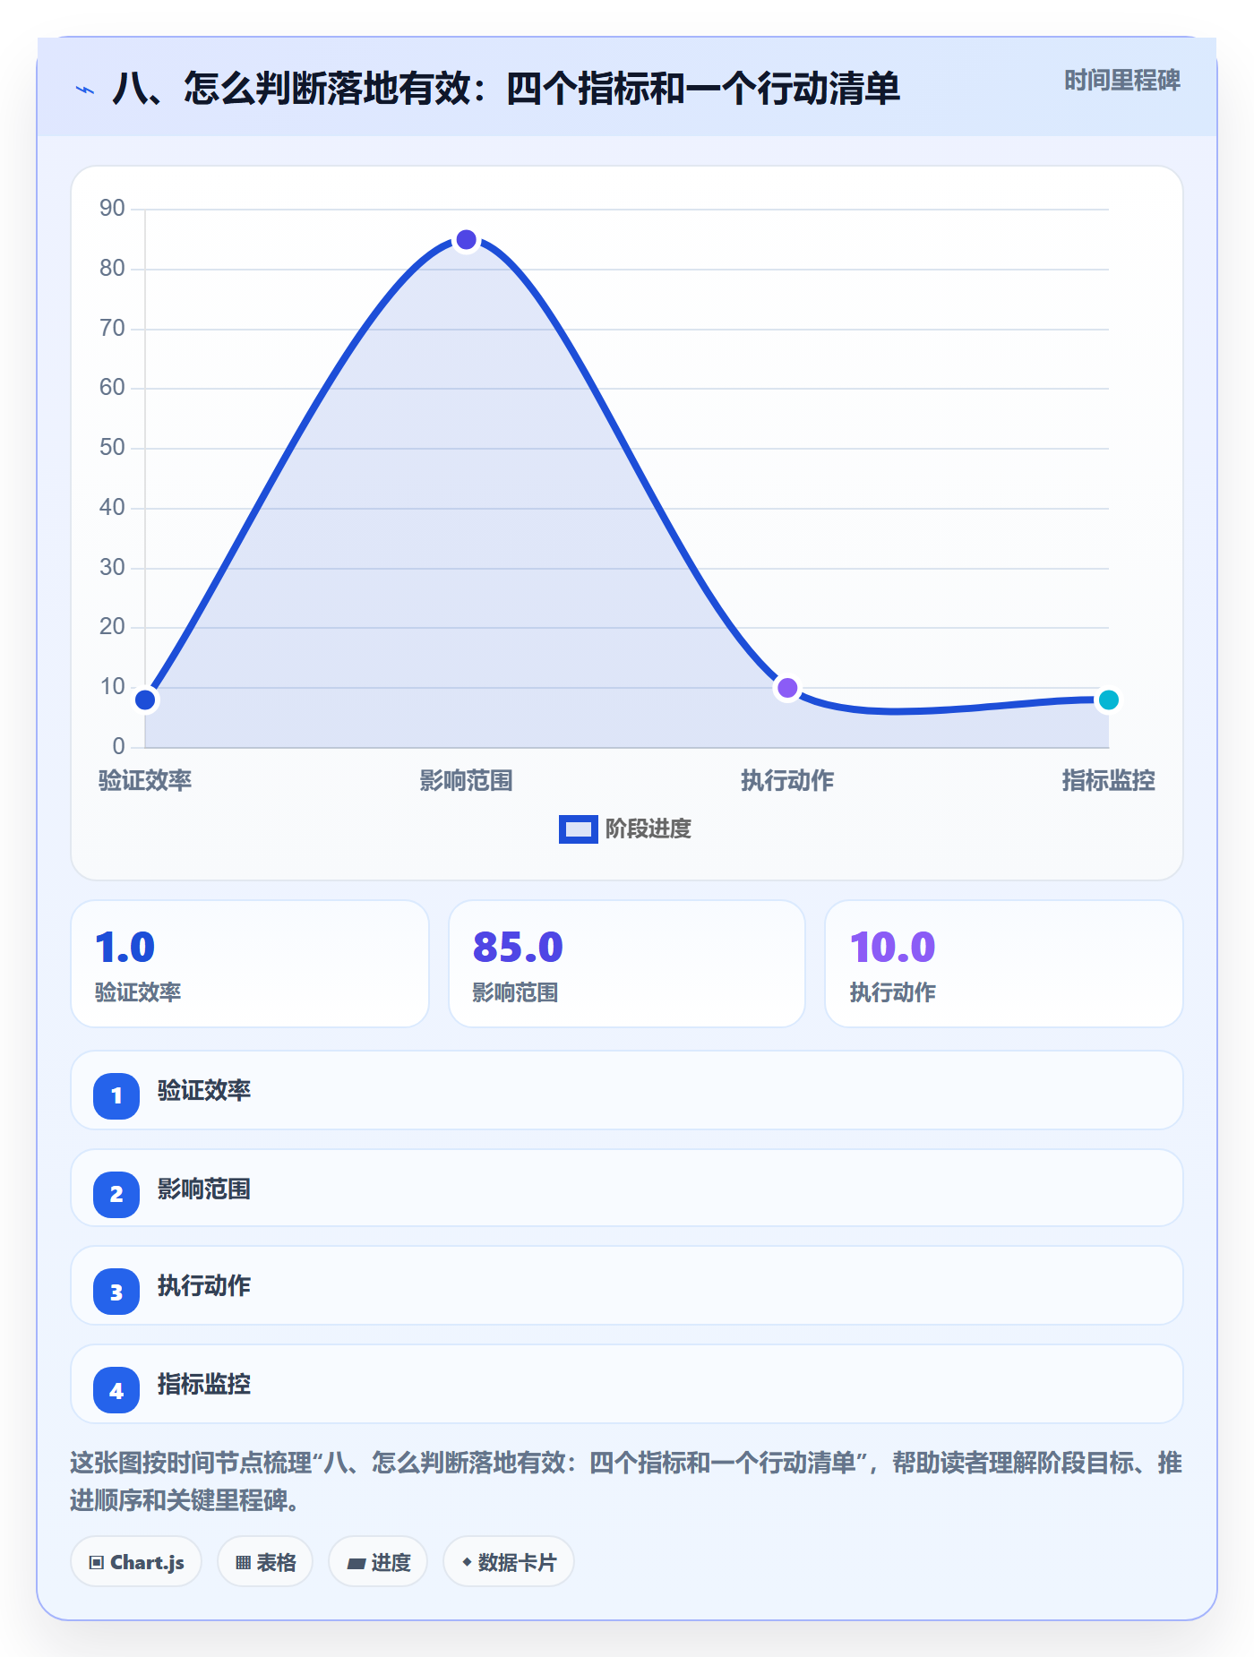Select the 影响范围 peak data point
Viewport: 1254px width, 1657px height.
click(x=466, y=240)
